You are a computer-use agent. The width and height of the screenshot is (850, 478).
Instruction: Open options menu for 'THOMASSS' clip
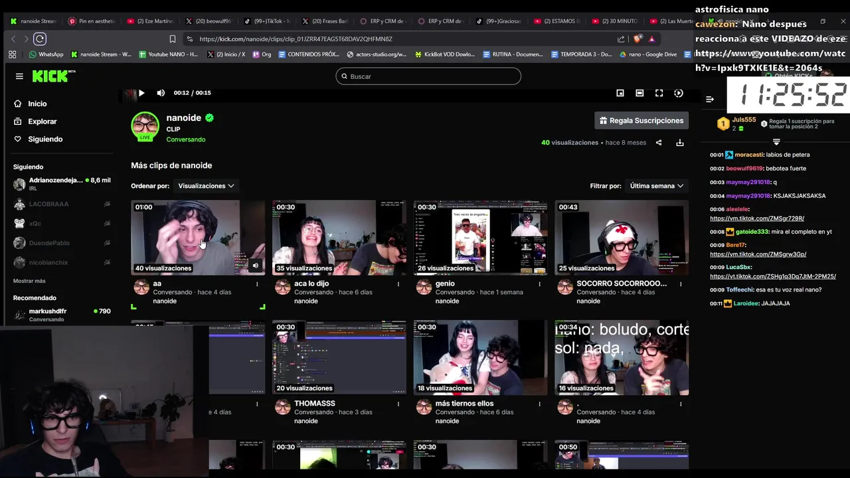tap(398, 404)
